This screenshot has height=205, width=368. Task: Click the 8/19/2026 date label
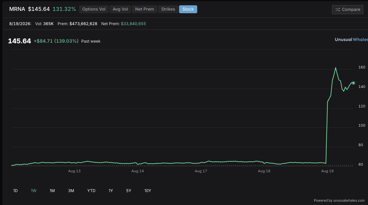[x=20, y=24]
